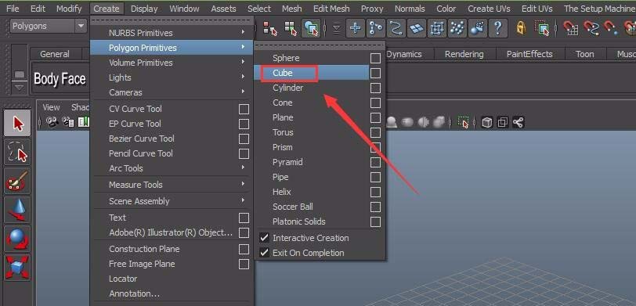Open option box for CV Curve Tool
The image size is (636, 306).
(x=244, y=109)
